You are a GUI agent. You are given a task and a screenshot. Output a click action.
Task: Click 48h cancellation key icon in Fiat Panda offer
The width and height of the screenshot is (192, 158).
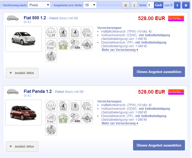[x=75, y=118]
